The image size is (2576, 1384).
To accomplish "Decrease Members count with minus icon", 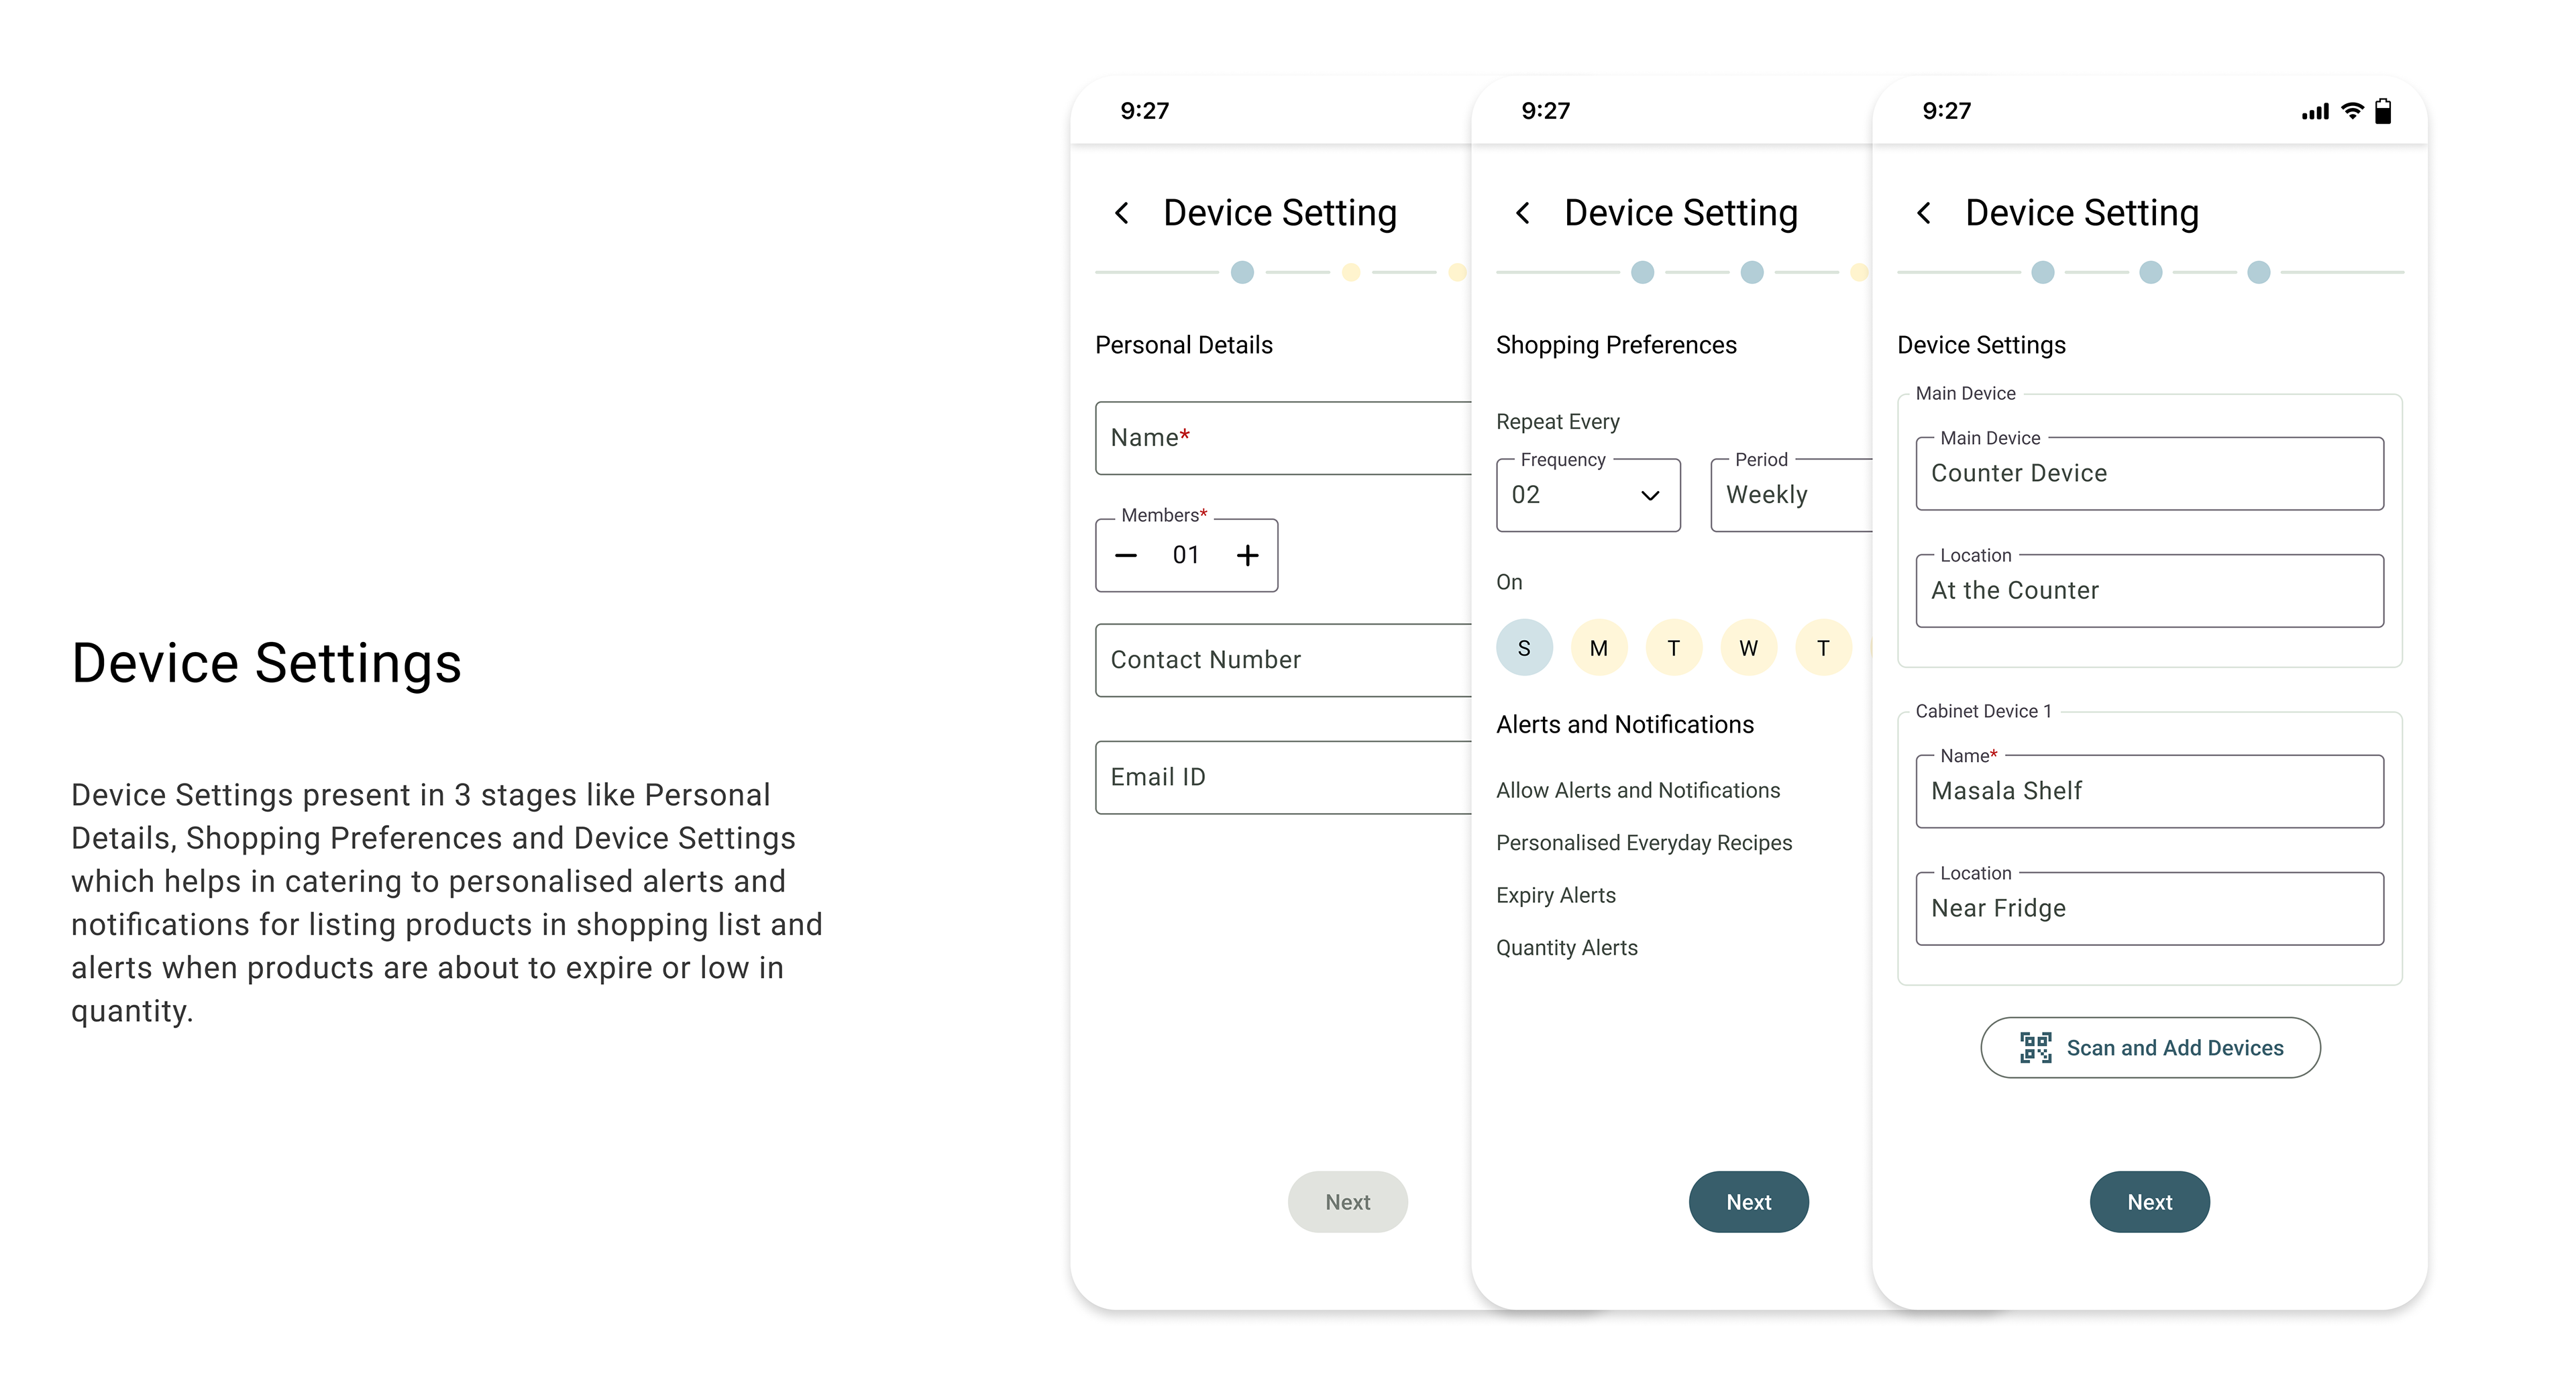I will tap(1126, 555).
